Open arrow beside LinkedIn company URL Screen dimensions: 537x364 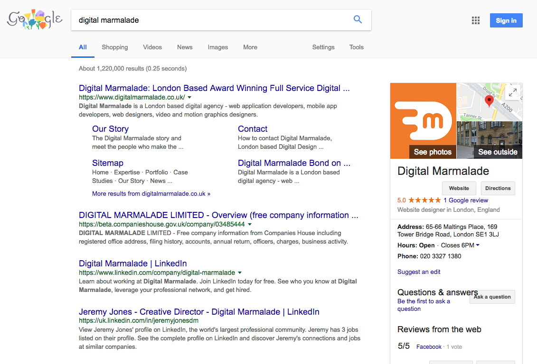coord(240,273)
